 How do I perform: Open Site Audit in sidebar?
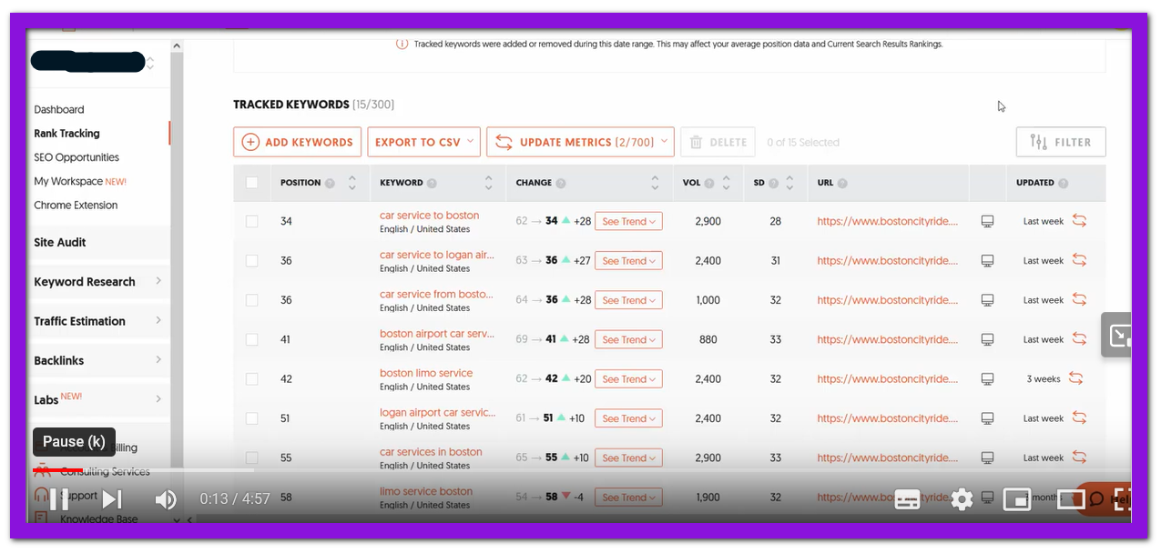click(60, 243)
